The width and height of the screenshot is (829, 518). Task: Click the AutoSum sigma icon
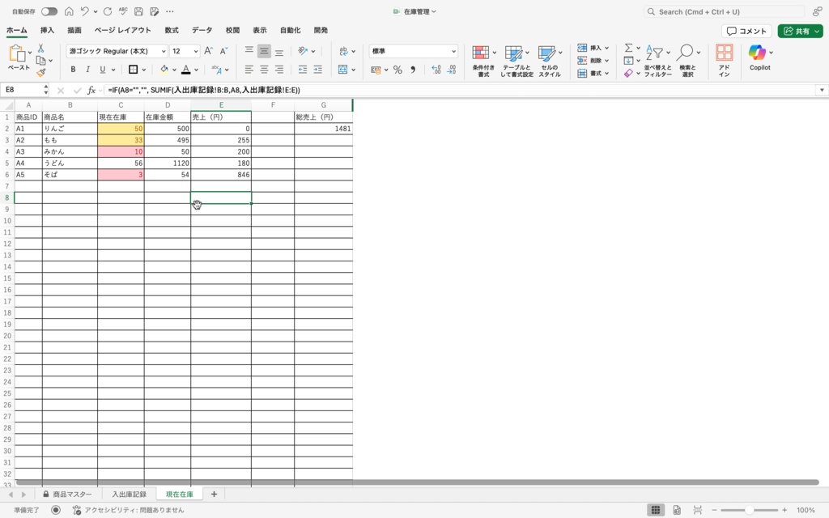pyautogui.click(x=628, y=48)
